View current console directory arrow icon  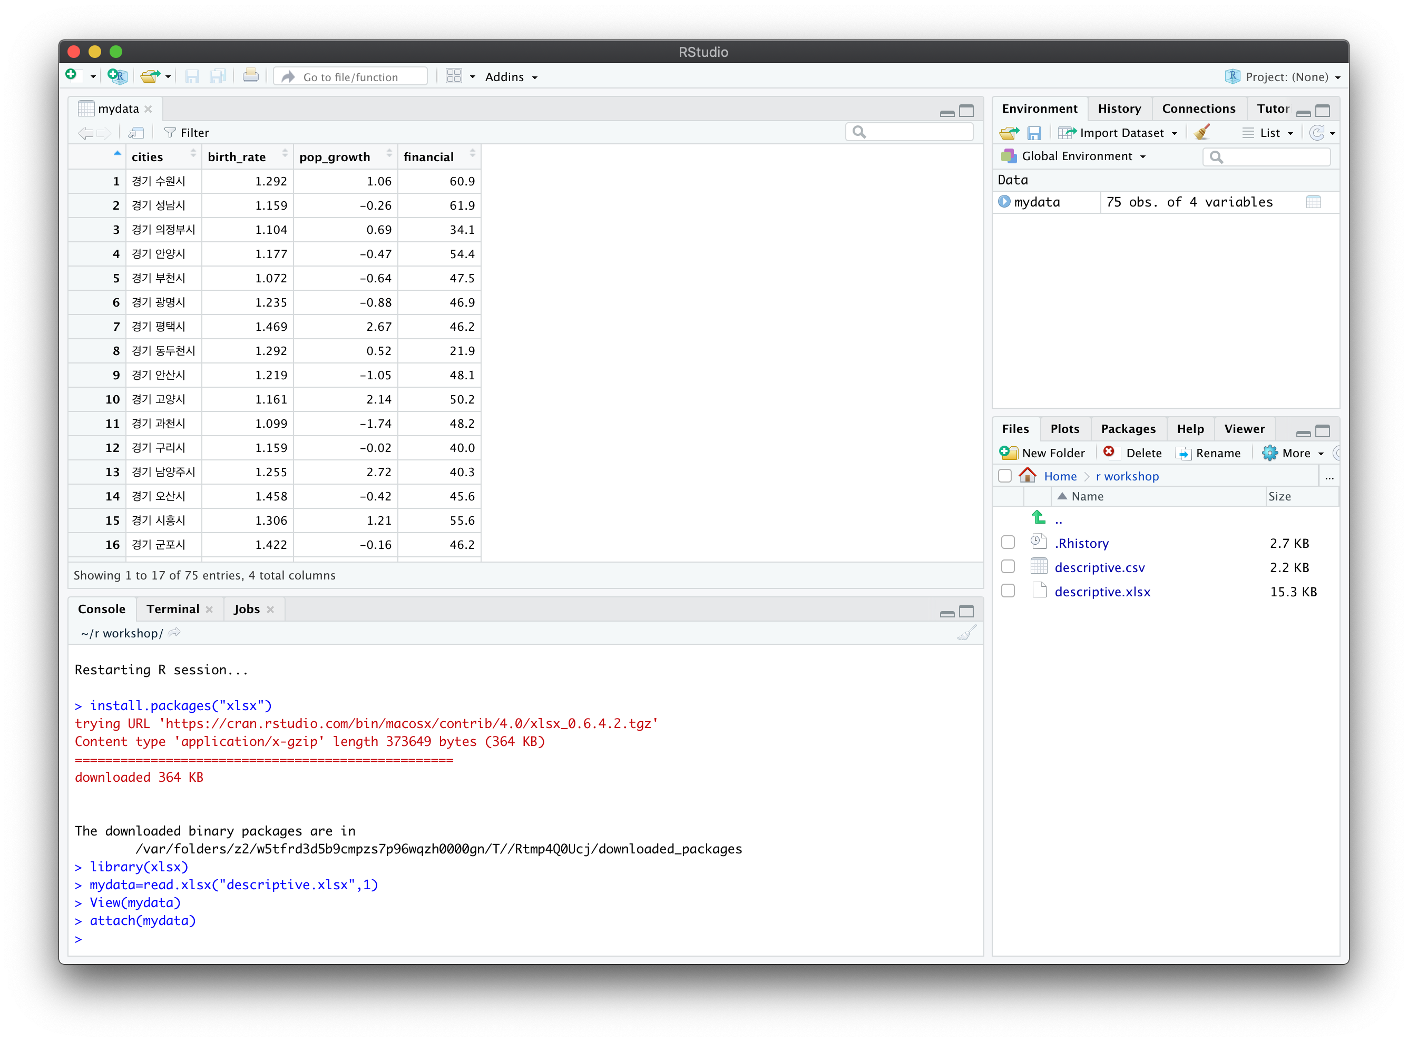coord(175,633)
